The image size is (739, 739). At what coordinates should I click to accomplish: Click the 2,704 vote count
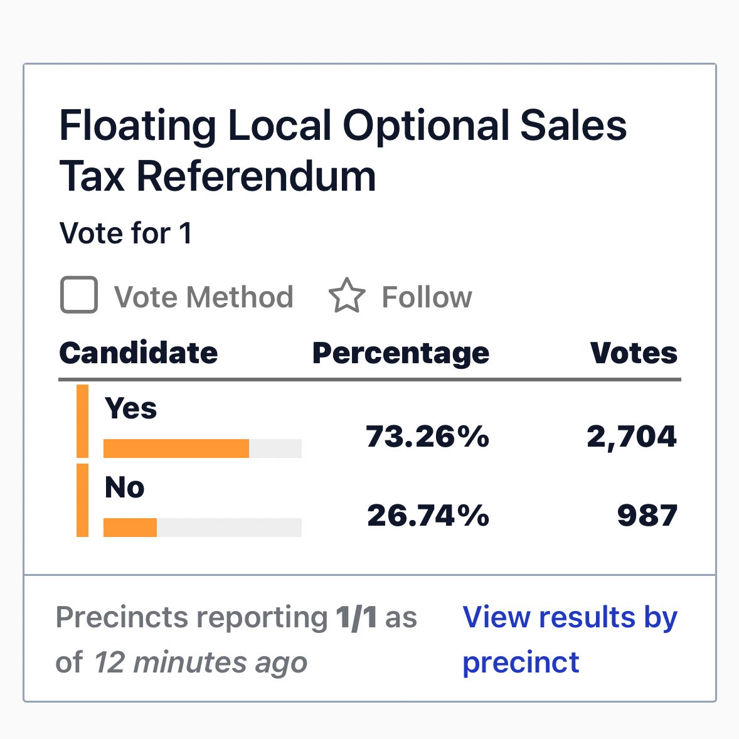[x=632, y=437]
